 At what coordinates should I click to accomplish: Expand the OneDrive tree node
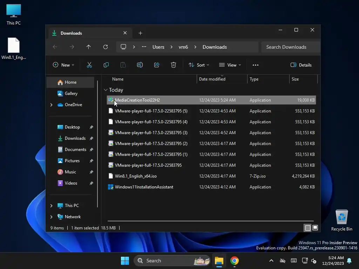pyautogui.click(x=51, y=105)
